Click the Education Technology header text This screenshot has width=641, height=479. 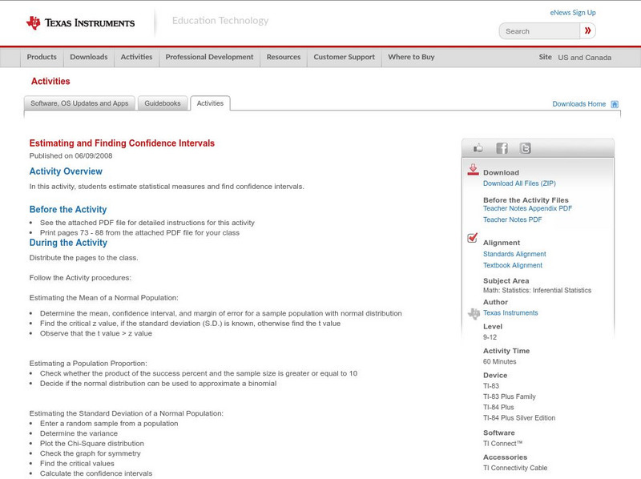220,21
